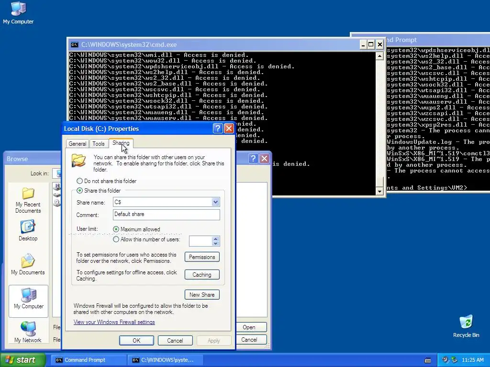490x367 pixels.
Task: Click the Command Prompt background window title
Action: [x=402, y=40]
